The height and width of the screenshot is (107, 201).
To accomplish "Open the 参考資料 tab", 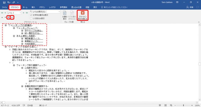I will click(63, 7).
